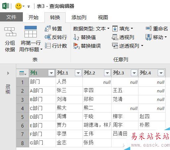The height and width of the screenshot is (150, 170).
Task: Select row number 5
Action: point(23,117)
